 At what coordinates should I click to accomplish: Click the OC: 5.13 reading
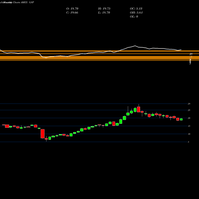[136, 9]
